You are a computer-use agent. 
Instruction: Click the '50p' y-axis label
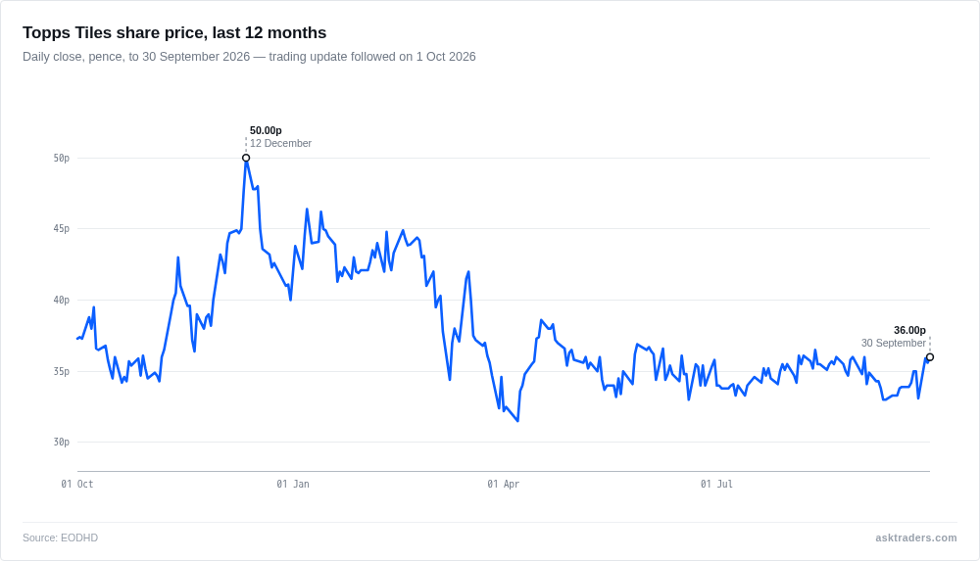point(61,158)
